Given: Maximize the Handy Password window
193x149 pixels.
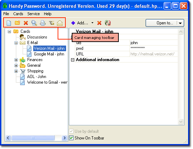Looking at the screenshot, I should pos(175,6).
